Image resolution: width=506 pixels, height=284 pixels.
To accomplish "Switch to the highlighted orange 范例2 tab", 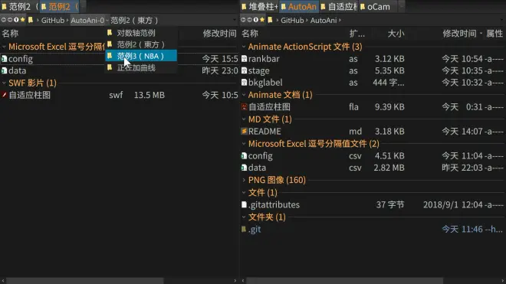I will [60, 6].
